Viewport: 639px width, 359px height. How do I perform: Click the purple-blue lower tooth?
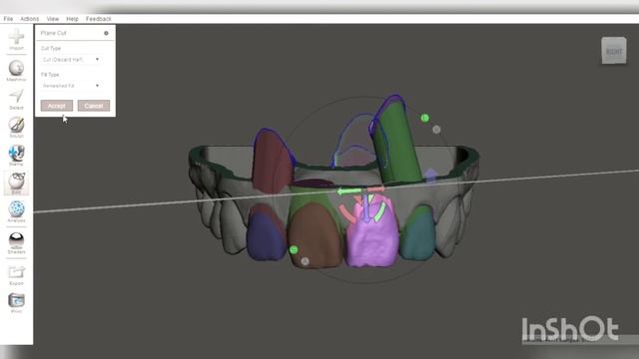click(x=266, y=235)
